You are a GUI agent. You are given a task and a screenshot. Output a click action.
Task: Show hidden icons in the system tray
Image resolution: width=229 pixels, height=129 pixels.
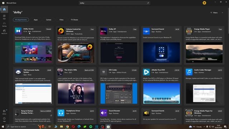pos(204,126)
